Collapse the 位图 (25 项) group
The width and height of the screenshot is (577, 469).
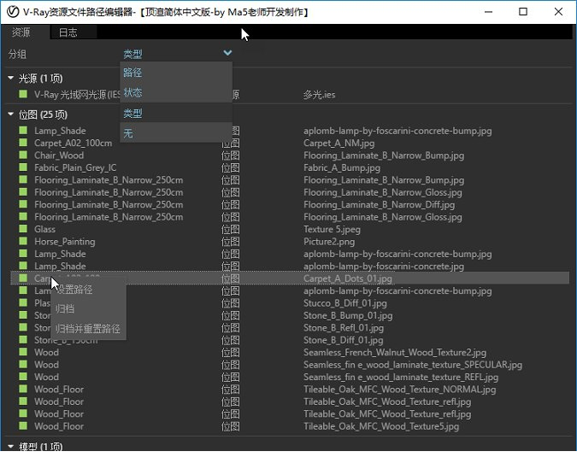10,114
